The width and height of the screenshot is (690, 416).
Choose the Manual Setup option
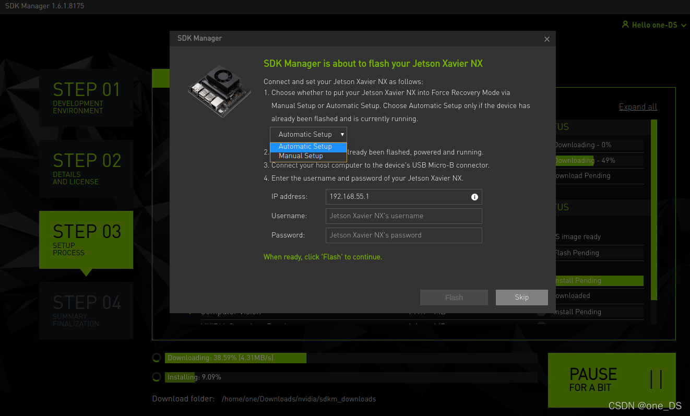[308, 156]
